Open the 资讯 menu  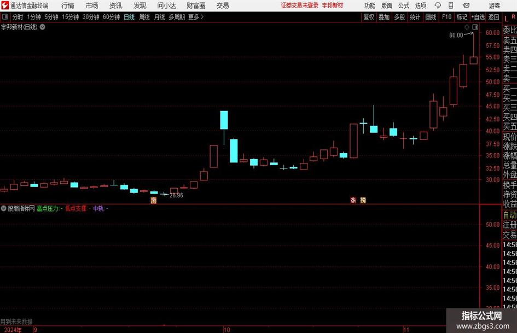116,5
